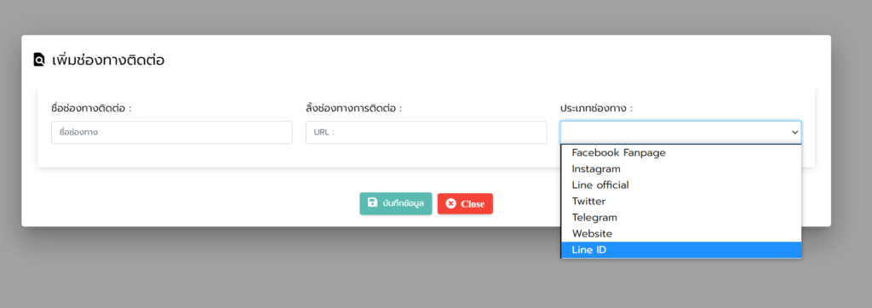The width and height of the screenshot is (872, 308).
Task: Select Line official from the dropdown list
Action: (x=681, y=185)
